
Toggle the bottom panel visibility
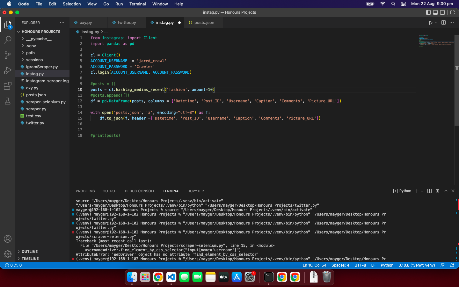(x=435, y=12)
